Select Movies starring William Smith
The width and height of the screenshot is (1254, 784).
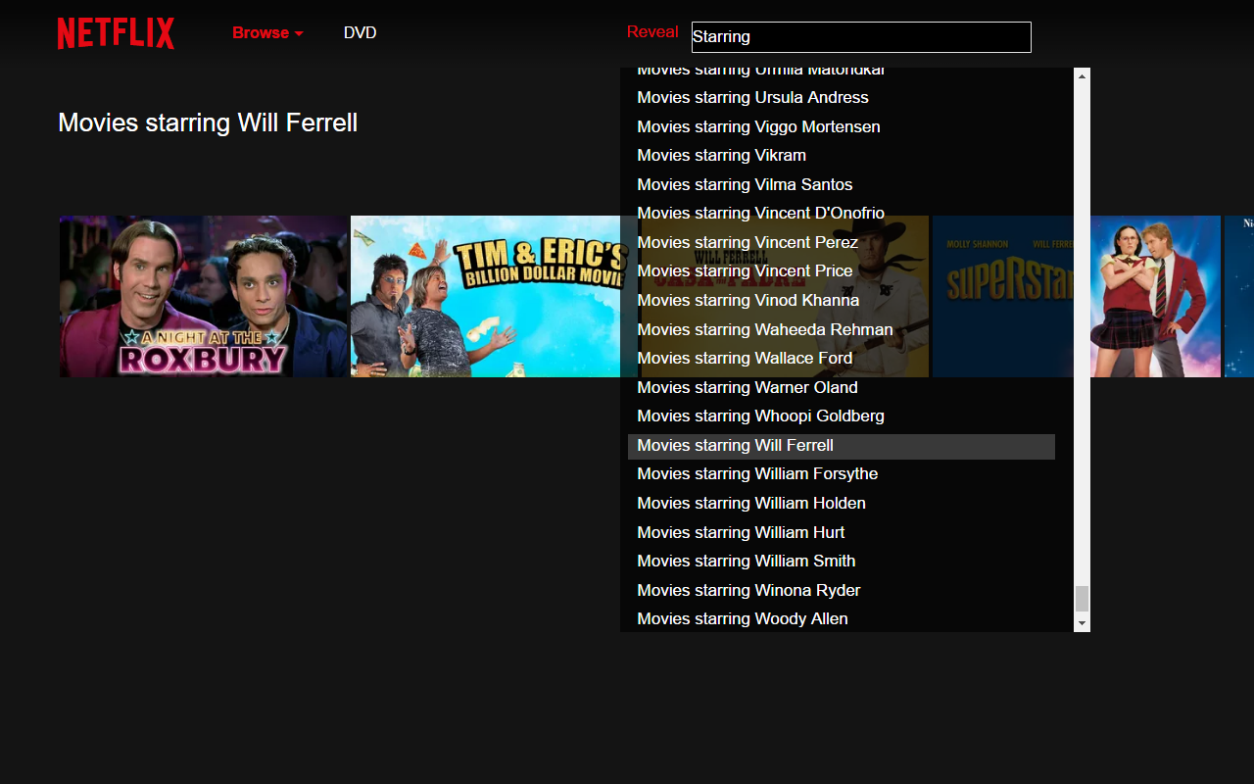[842, 561]
